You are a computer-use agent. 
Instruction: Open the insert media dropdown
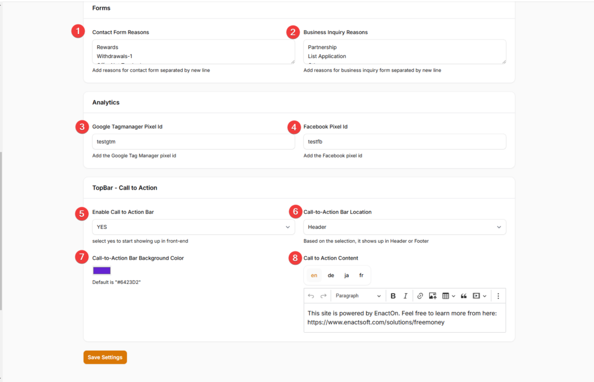click(x=480, y=296)
